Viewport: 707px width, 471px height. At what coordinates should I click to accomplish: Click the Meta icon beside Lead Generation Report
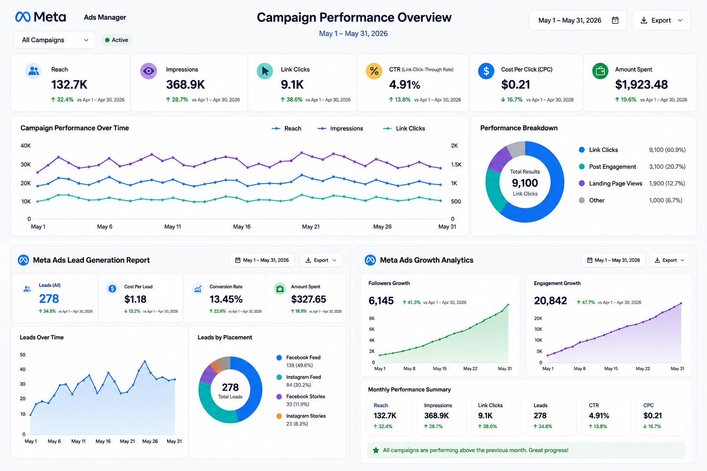tap(23, 260)
